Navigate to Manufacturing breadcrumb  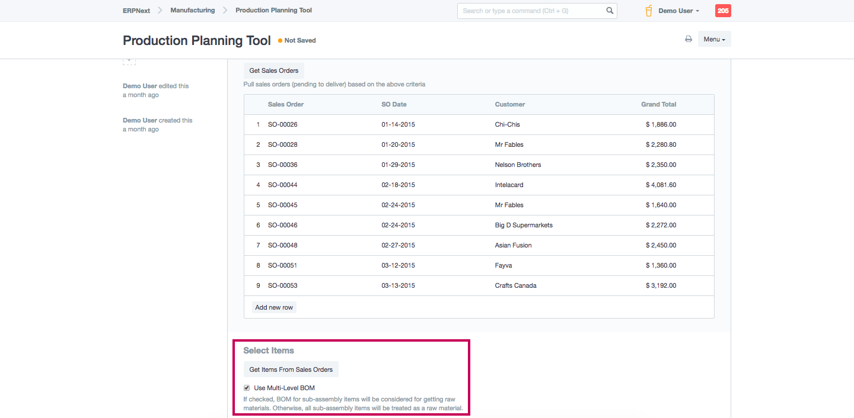click(x=192, y=10)
